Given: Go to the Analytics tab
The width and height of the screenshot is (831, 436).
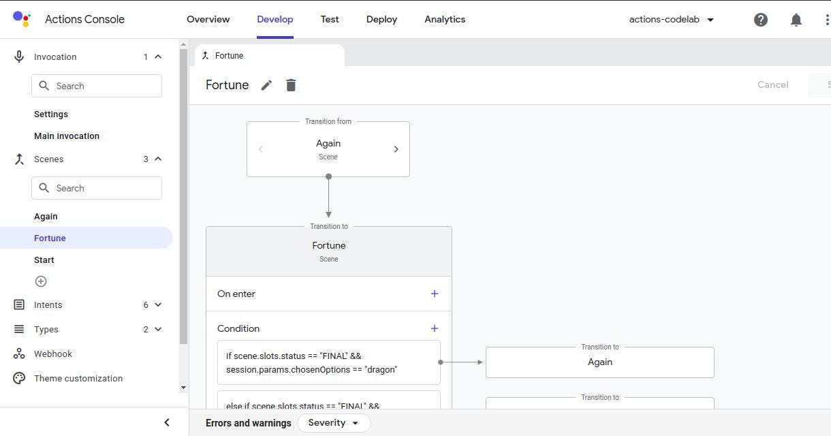Looking at the screenshot, I should (445, 20).
